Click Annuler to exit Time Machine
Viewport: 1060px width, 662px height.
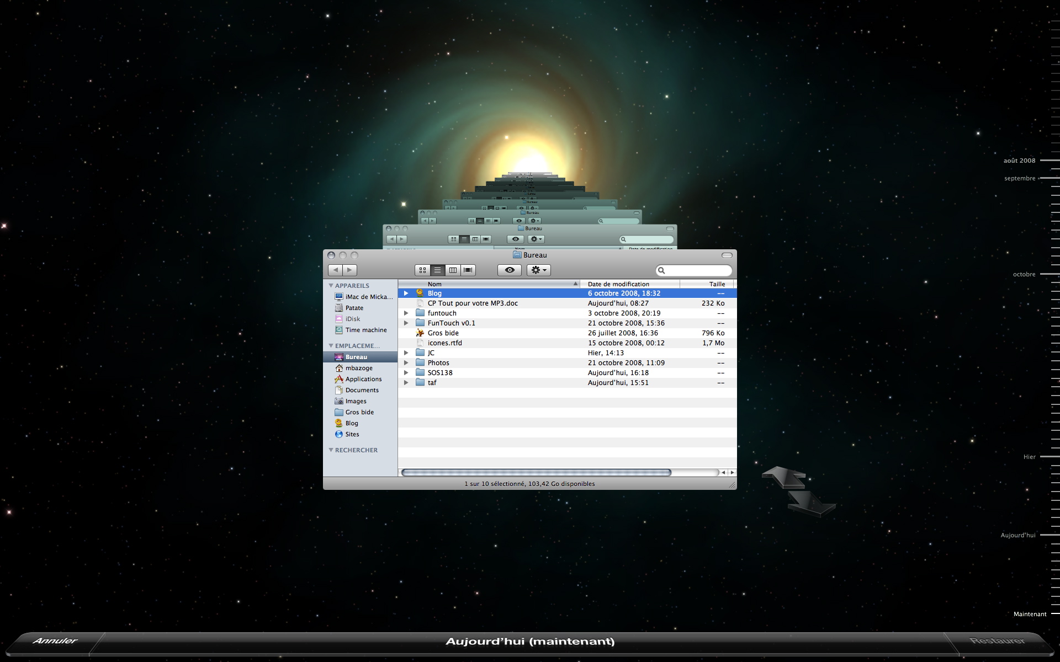pyautogui.click(x=55, y=641)
